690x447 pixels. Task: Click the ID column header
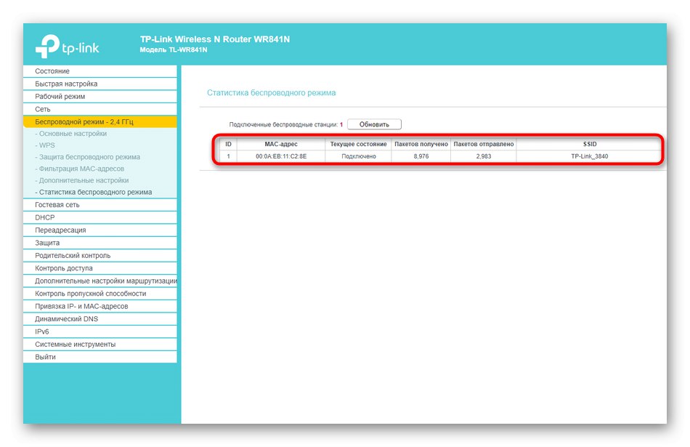(x=228, y=144)
